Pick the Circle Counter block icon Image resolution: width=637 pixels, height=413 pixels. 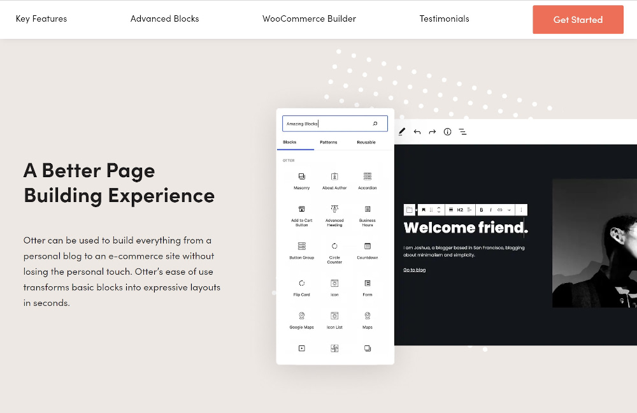(x=334, y=246)
